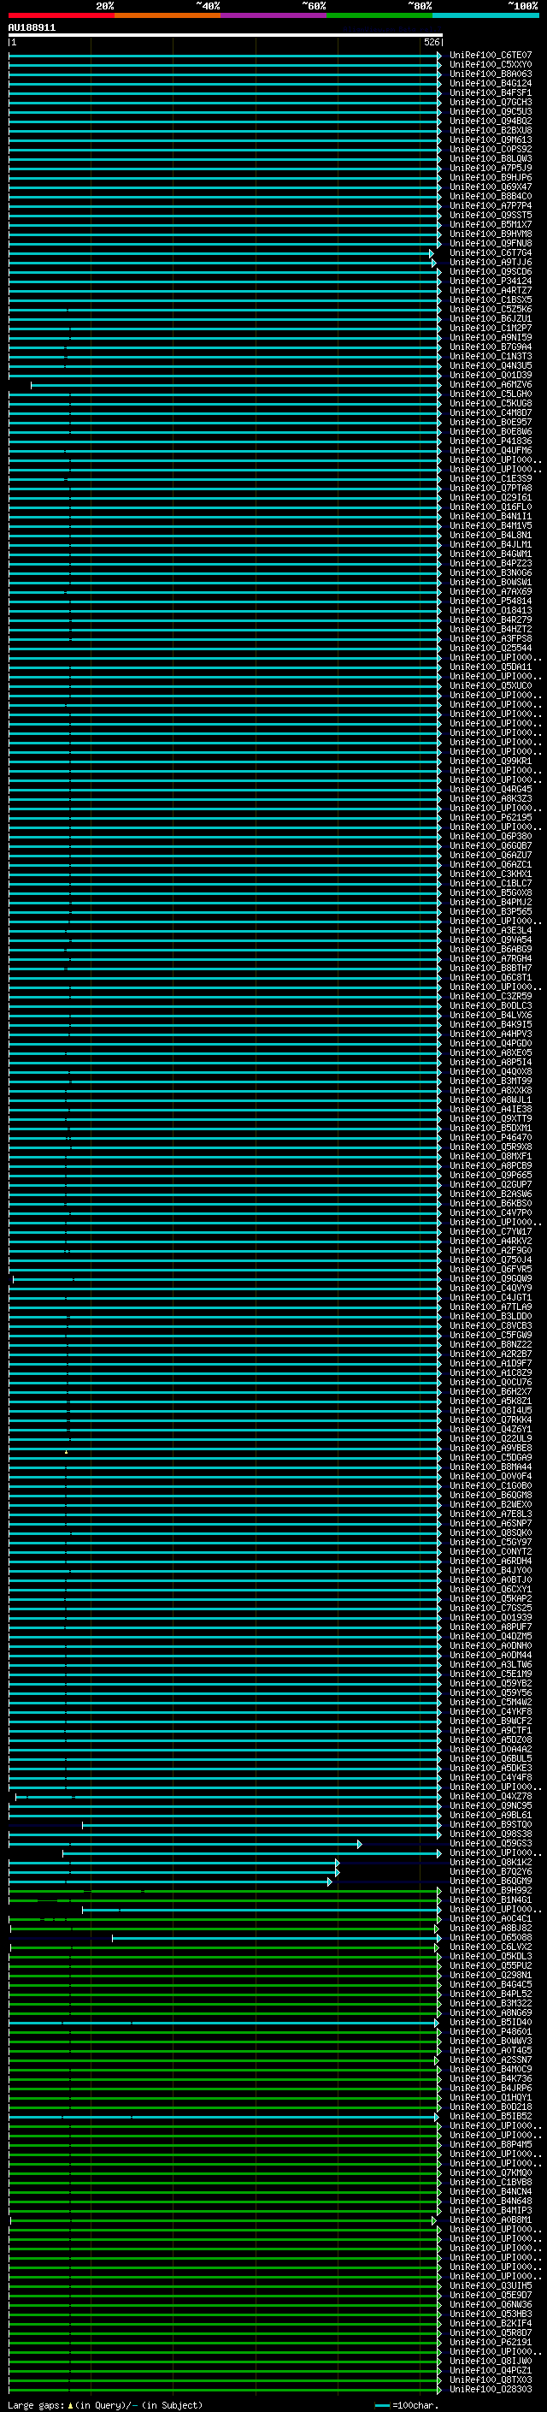This screenshot has width=547, height=2412.
Task: Click the purple ~60% identity legend segment
Action: click(x=273, y=15)
